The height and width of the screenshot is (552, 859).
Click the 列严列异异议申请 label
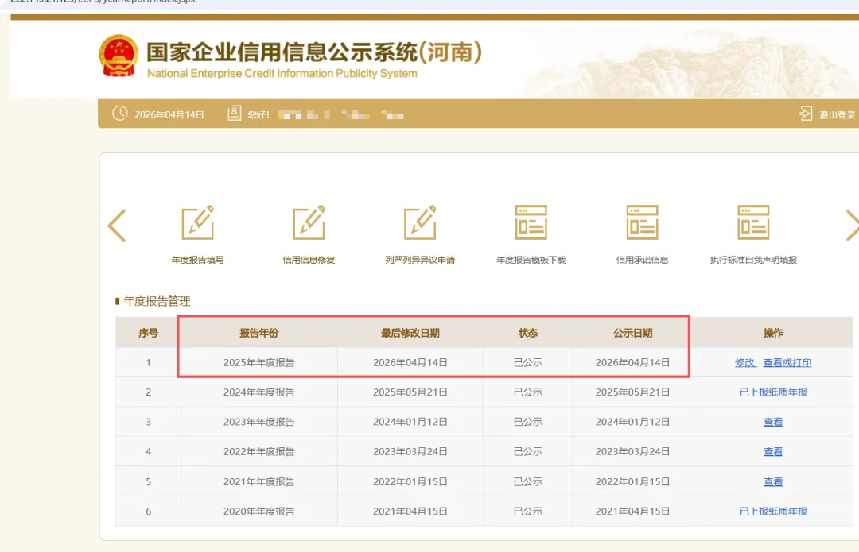(420, 260)
